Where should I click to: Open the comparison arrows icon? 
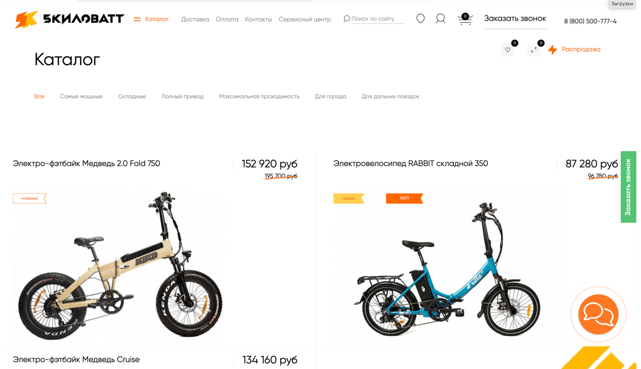coord(534,50)
